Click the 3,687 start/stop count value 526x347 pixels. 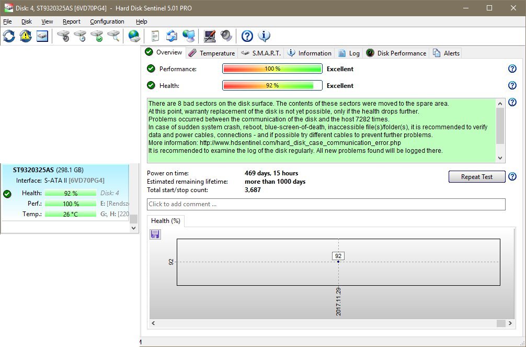click(253, 190)
